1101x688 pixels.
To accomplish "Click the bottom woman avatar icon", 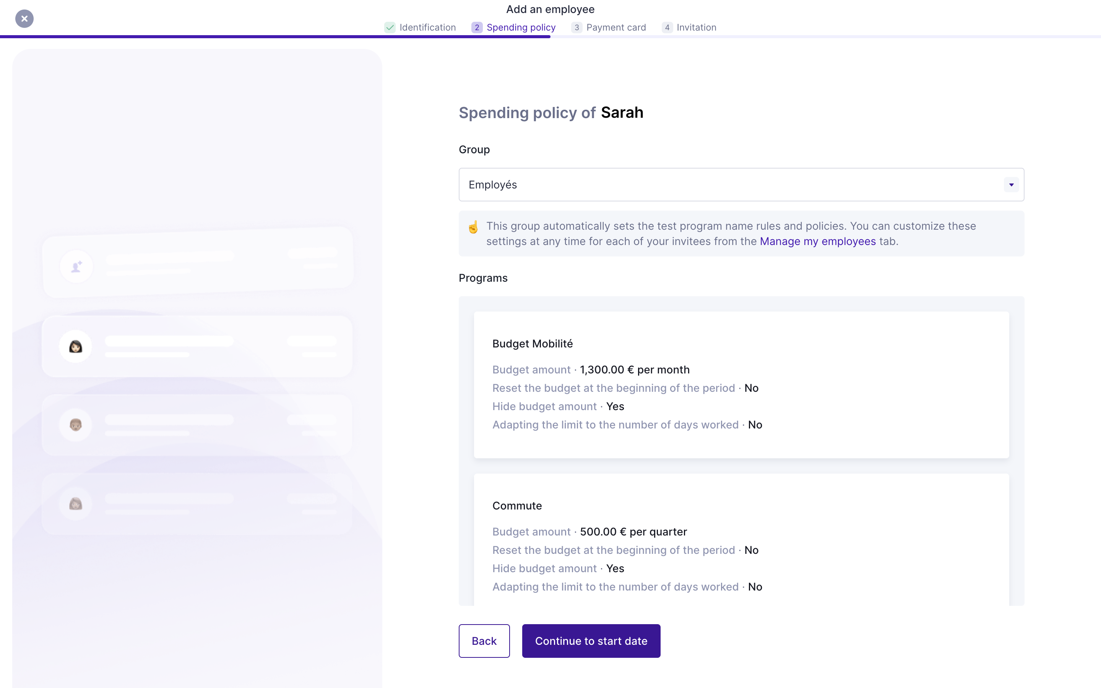I will coord(76,504).
